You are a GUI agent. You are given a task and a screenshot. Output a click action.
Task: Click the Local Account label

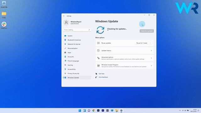75,24
